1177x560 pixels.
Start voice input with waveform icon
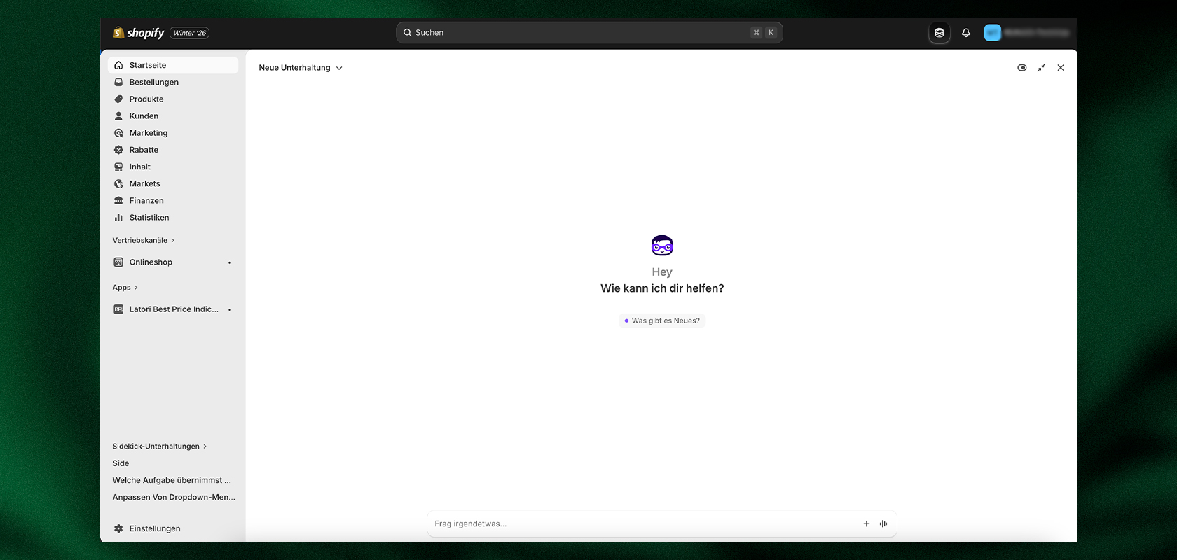[883, 524]
